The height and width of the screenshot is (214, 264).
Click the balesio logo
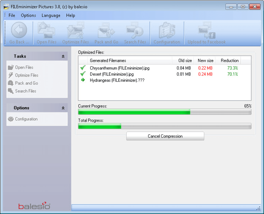[x=34, y=206]
